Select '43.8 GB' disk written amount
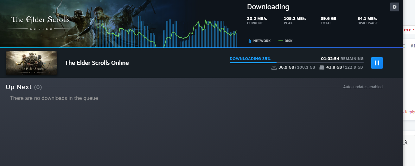This screenshot has height=166, width=415. (334, 67)
